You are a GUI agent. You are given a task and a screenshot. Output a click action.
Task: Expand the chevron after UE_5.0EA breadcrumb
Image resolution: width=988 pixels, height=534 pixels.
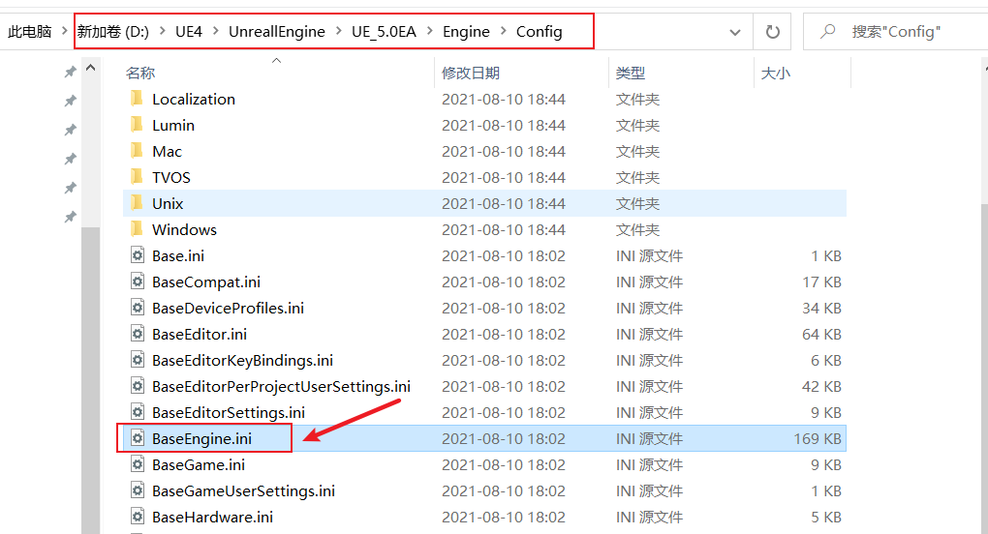430,31
